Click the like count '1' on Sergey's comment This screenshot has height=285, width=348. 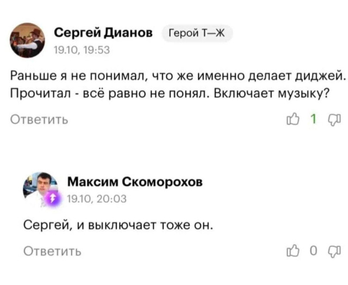(314, 120)
